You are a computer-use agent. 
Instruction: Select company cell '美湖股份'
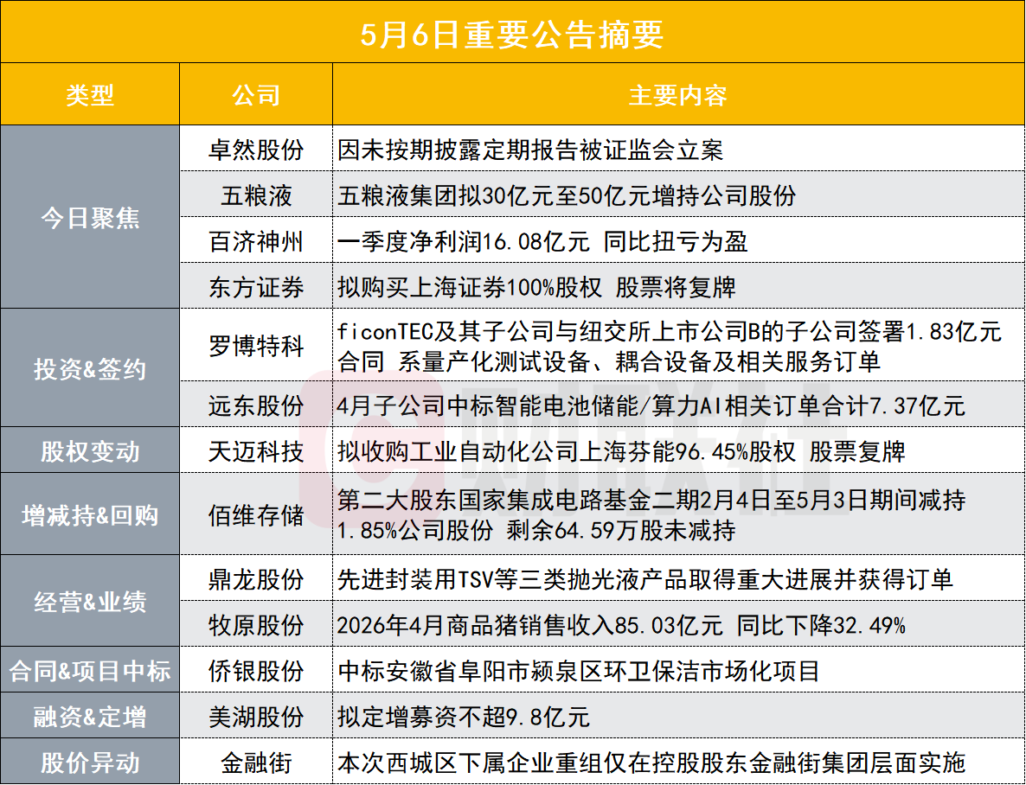pyautogui.click(x=256, y=717)
